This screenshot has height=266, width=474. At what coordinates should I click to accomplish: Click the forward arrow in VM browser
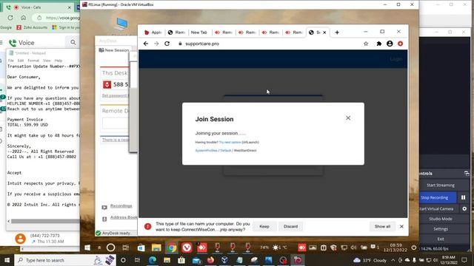156,44
